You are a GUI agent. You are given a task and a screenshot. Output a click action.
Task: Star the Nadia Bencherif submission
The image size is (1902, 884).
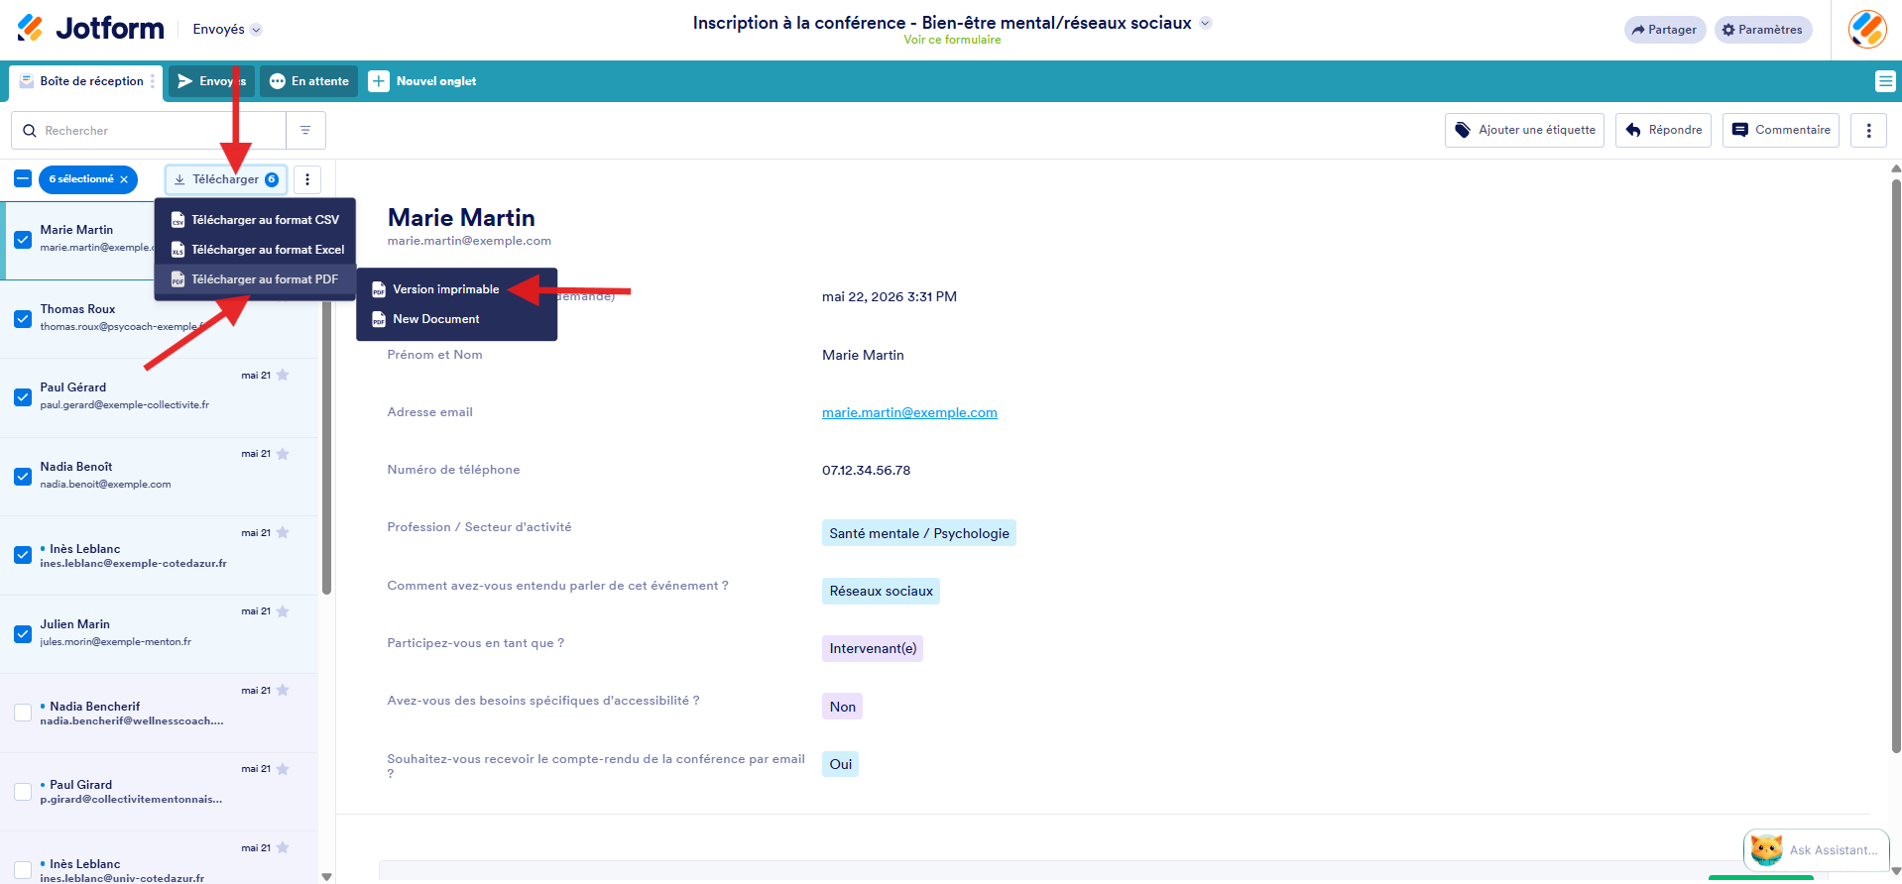click(x=283, y=690)
